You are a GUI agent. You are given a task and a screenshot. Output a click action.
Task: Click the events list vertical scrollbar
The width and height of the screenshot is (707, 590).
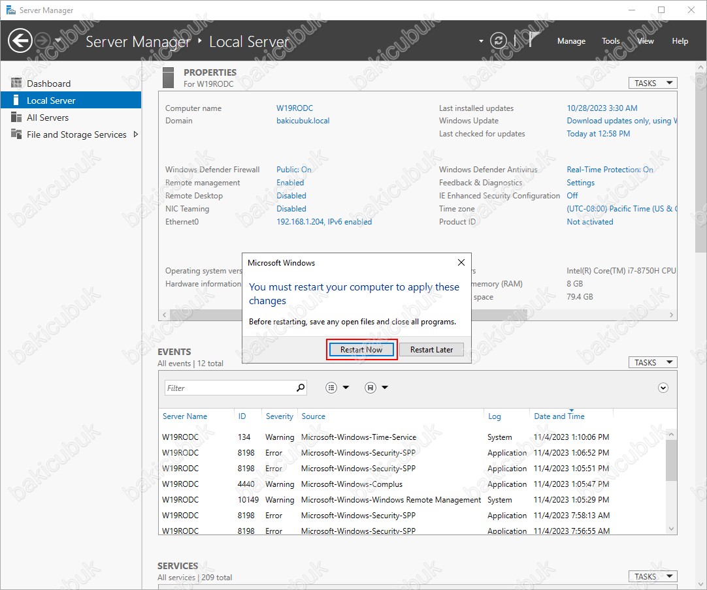pos(671,460)
